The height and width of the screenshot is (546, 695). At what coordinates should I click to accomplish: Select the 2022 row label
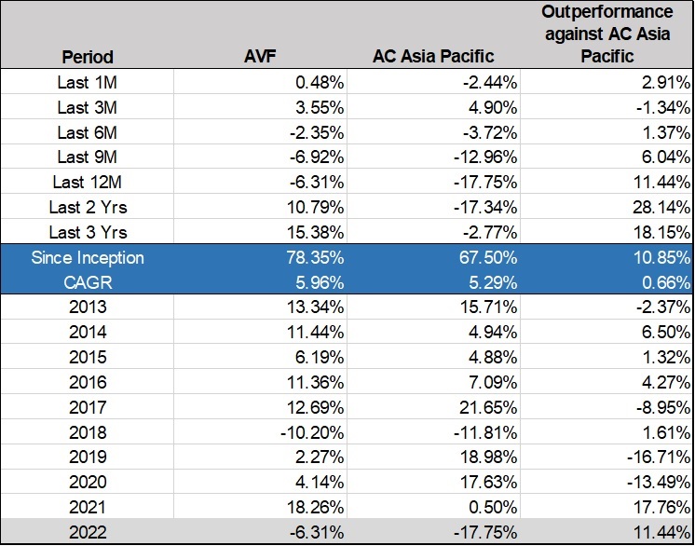(x=87, y=530)
